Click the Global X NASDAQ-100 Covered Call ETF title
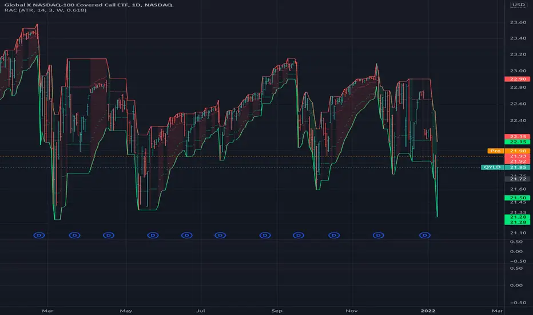The height and width of the screenshot is (315, 533). [x=89, y=5]
